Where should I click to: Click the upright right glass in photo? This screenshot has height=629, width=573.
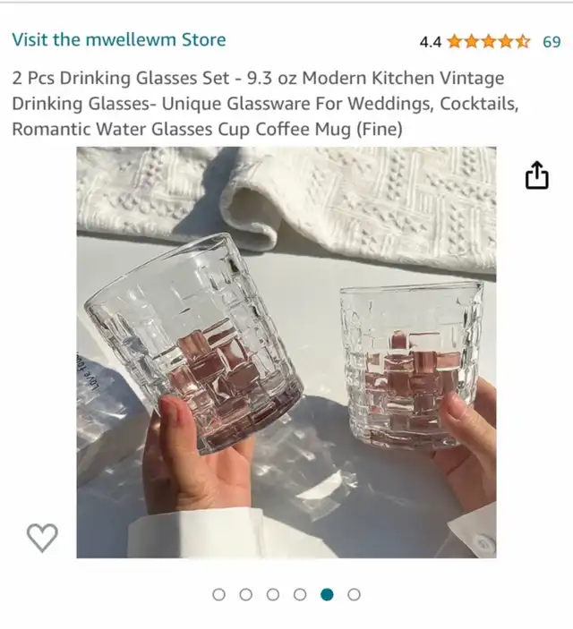point(412,366)
